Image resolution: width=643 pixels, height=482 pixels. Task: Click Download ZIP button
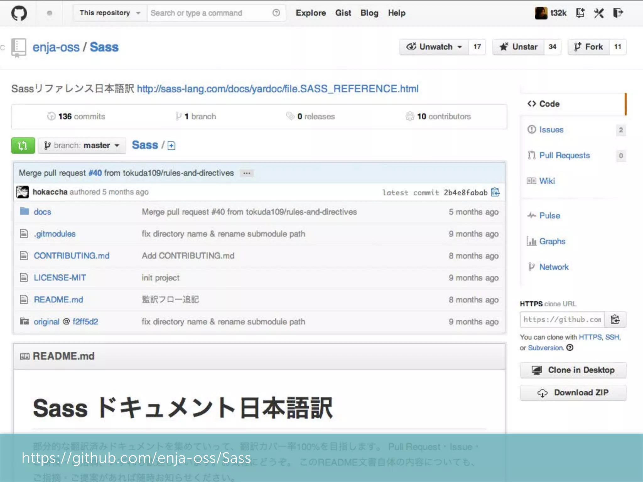[573, 393]
